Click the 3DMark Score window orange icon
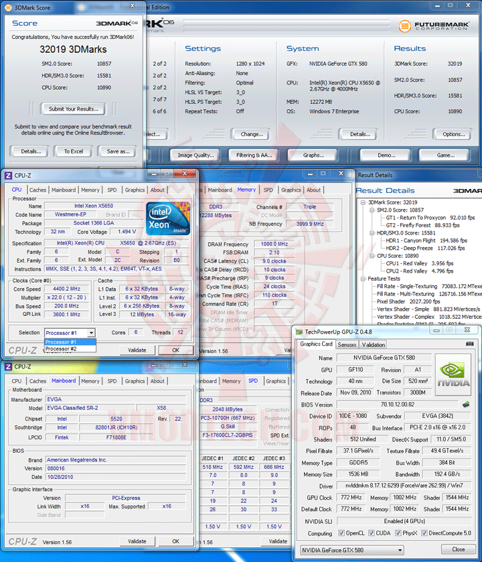482x562 pixels. (x=8, y=7)
